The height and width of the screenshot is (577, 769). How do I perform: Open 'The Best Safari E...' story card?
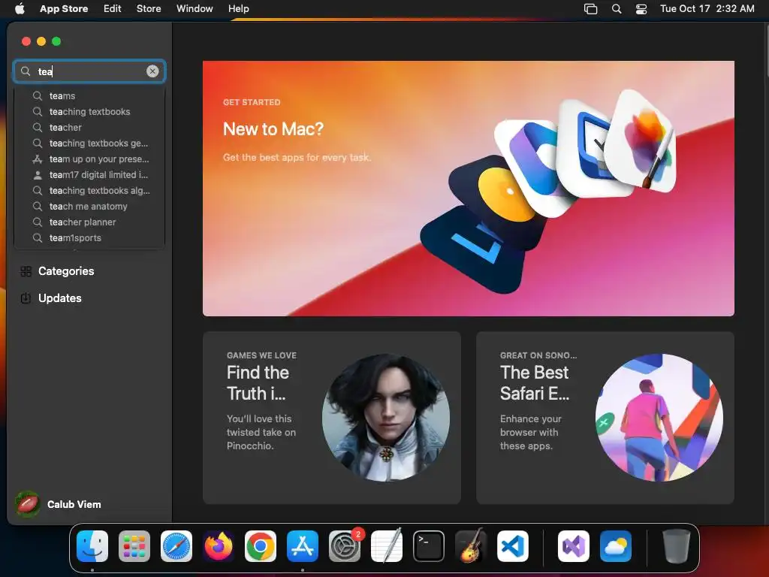pyautogui.click(x=605, y=418)
